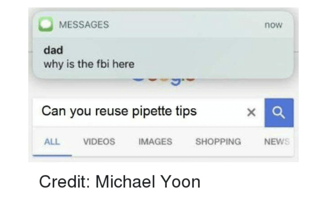
Task: Open the notification from dad
Action: click(163, 45)
